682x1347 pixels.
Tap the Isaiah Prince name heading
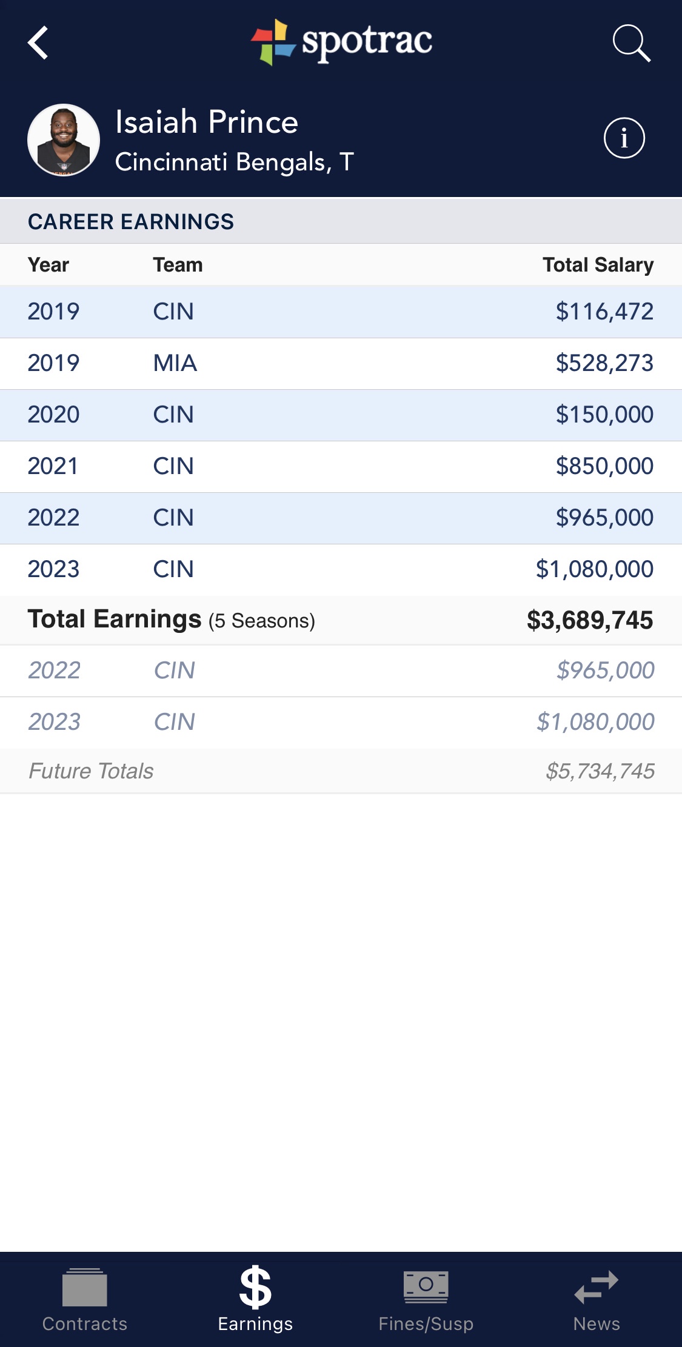[207, 122]
